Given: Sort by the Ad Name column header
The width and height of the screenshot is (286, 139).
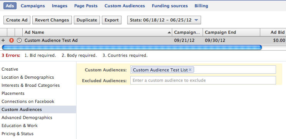Looking at the screenshot, I should click(x=97, y=32).
